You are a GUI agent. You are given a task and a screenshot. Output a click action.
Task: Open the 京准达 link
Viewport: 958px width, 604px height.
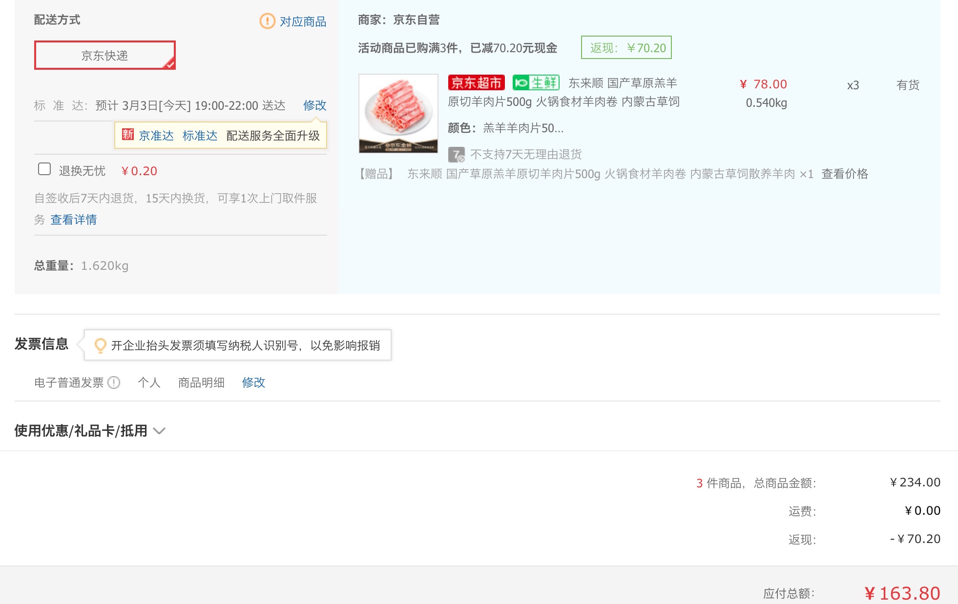156,136
